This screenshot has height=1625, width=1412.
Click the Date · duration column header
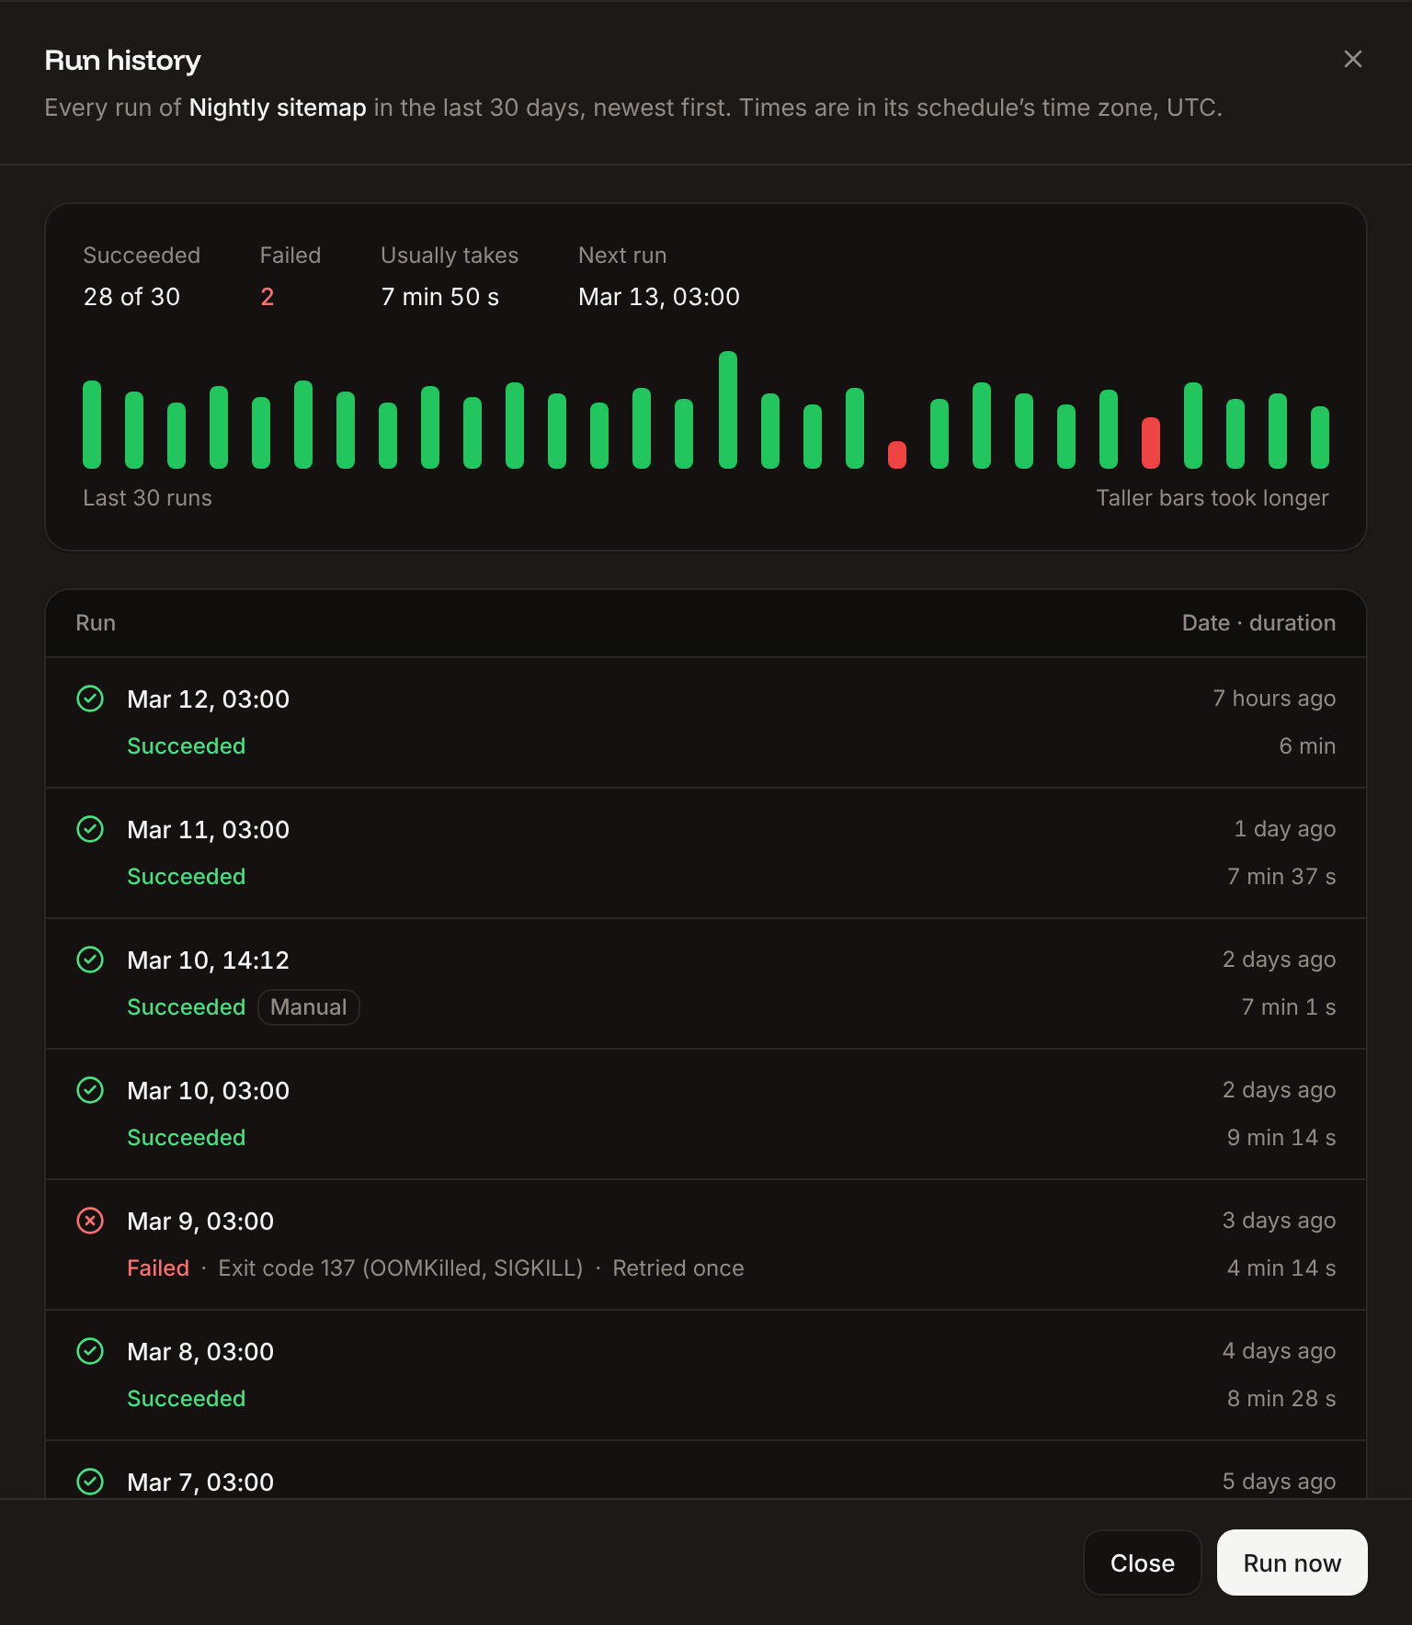pyautogui.click(x=1258, y=623)
